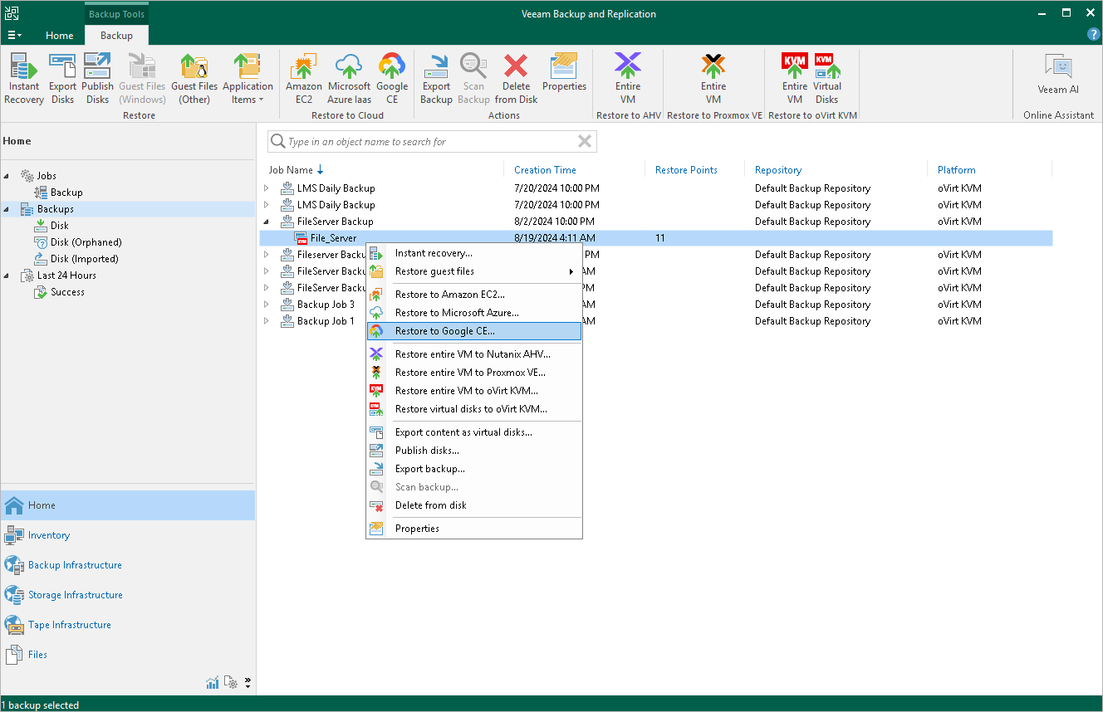Screen dimensions: 1103x712
Task: Choose Amazon EC2 restore in the ribbon
Action: 304,79
